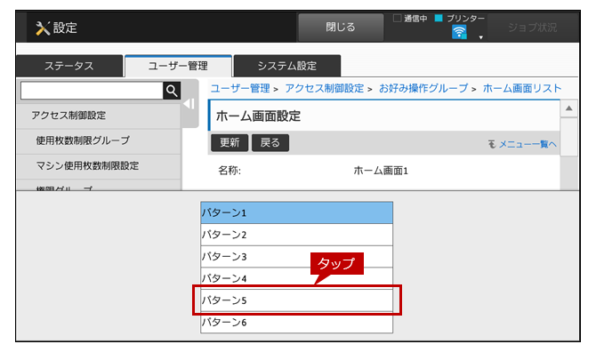This screenshot has height=352, width=596.
Task: Switch to the システム設定 tab
Action: click(x=287, y=66)
